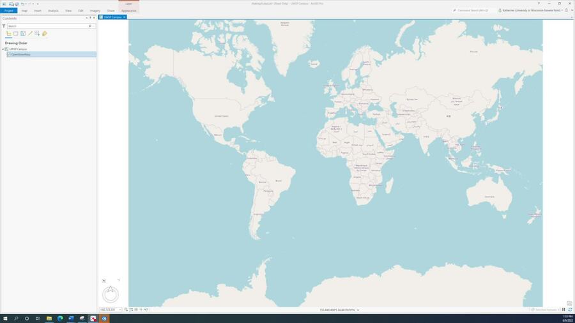Click the Undo arrow in quick access toolbar

click(22, 4)
